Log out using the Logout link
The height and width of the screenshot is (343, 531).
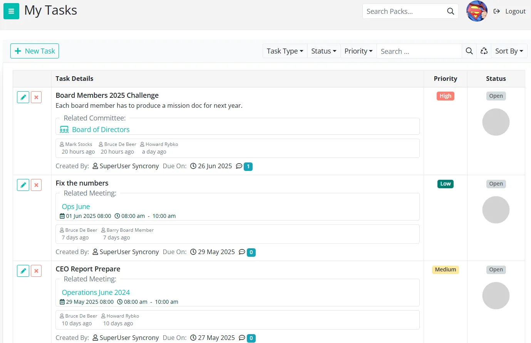509,11
